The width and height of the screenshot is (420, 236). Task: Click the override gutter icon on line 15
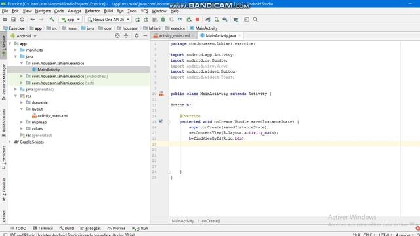pos(161,121)
